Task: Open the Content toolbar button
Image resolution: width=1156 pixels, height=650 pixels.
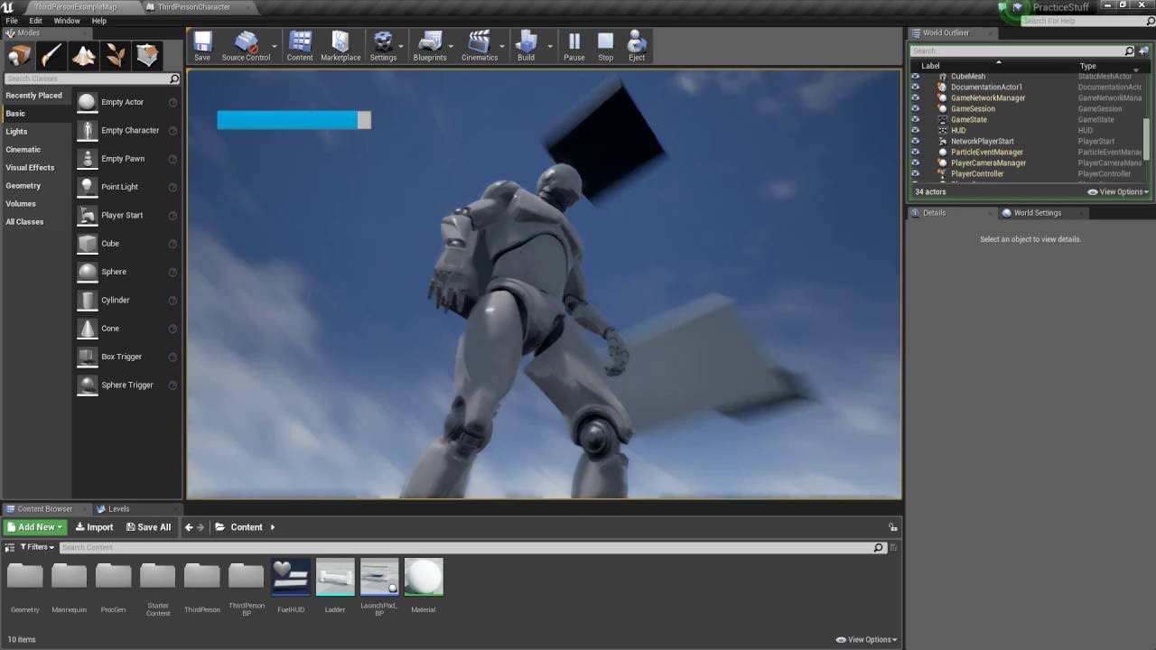Action: (300, 46)
